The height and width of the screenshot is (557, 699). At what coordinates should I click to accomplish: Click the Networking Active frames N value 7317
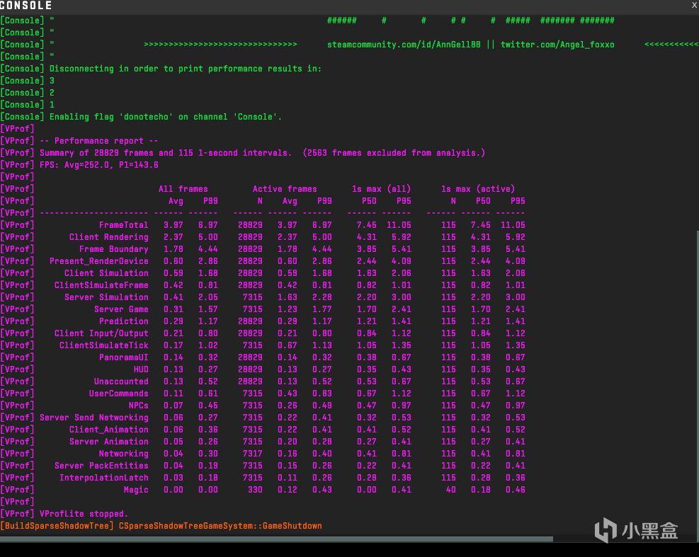pos(252,454)
